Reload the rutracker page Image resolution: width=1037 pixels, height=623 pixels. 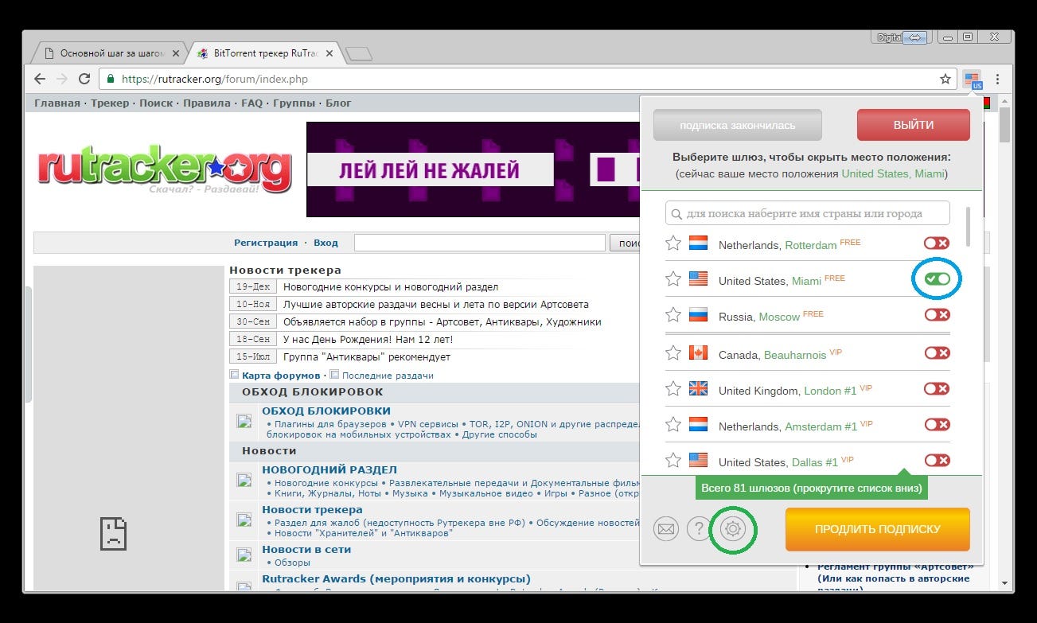point(84,79)
